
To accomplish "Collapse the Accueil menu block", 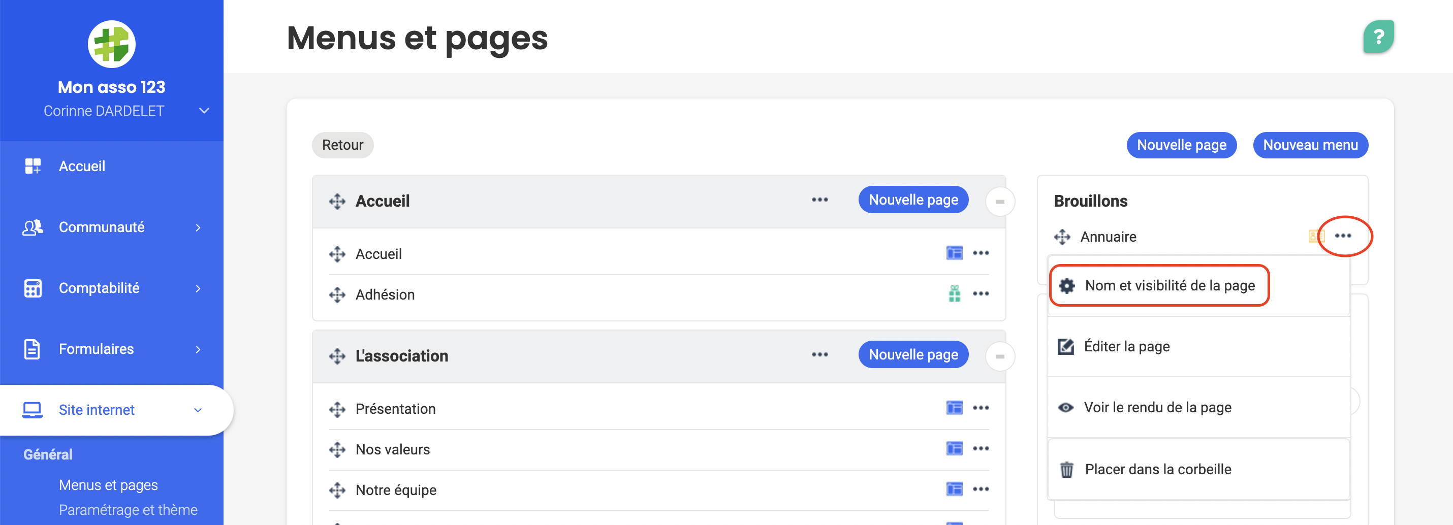I will [1000, 202].
